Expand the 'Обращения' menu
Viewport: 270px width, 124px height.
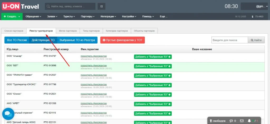coord(33,17)
